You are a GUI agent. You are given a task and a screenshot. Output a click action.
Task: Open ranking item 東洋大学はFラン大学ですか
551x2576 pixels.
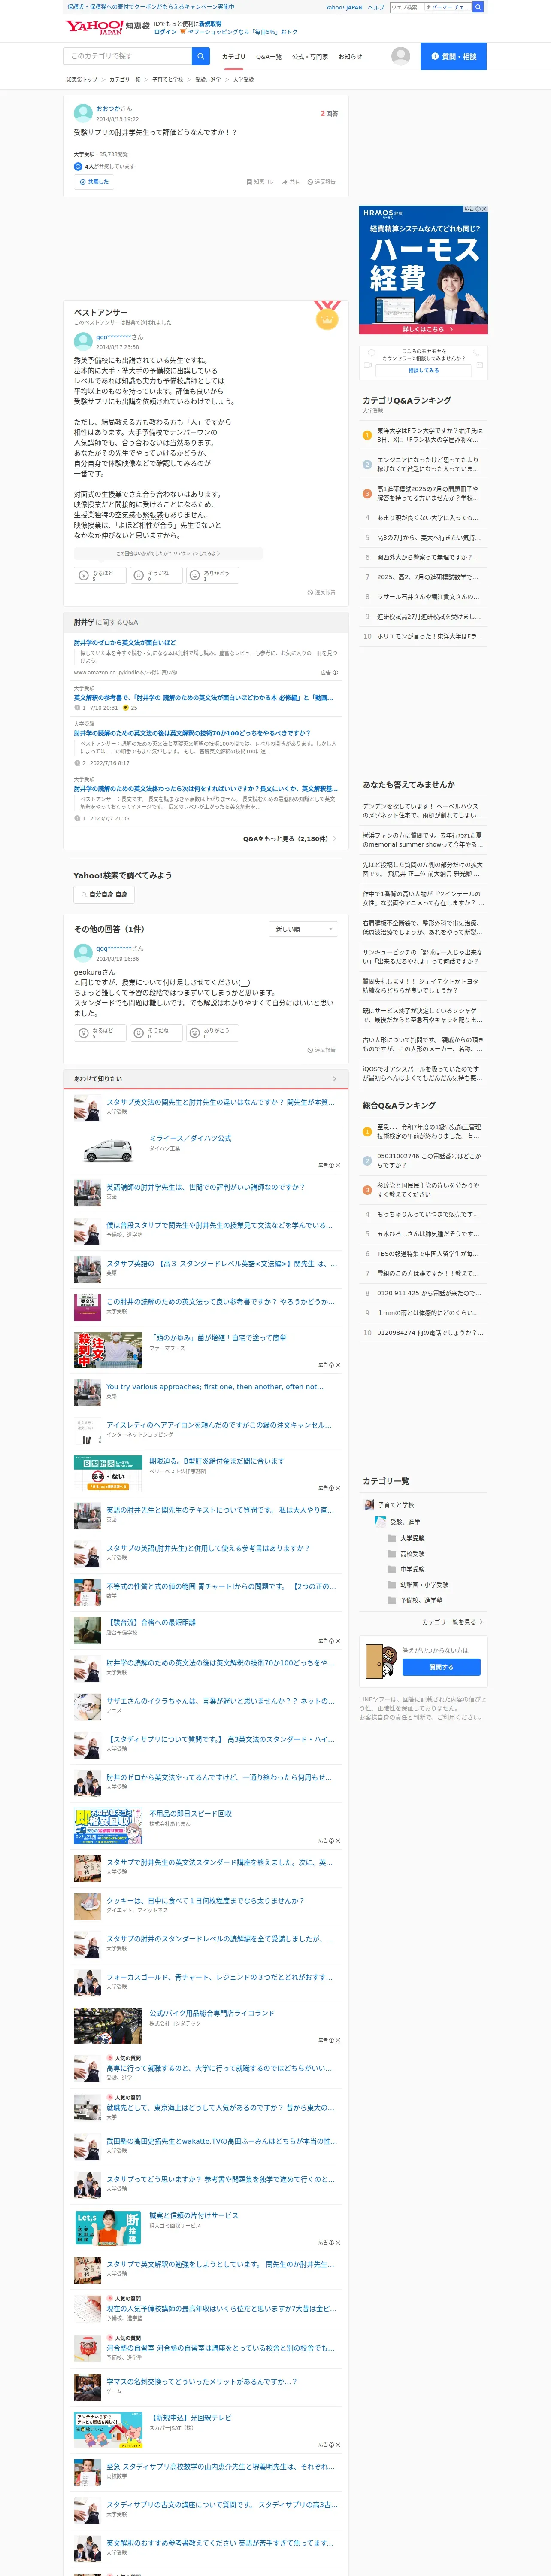coord(429,435)
